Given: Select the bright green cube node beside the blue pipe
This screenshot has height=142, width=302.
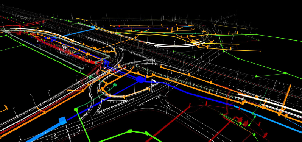Looking at the screenshot, I should click(x=76, y=110).
